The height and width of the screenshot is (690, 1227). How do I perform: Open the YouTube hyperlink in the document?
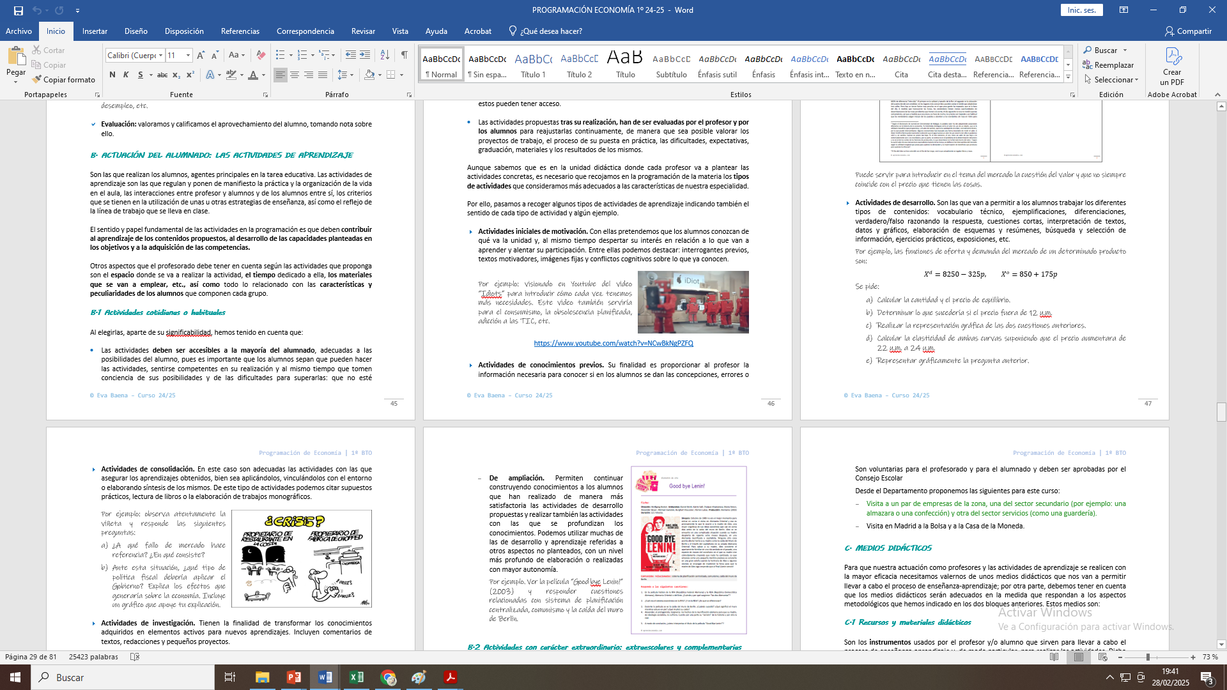[x=613, y=343]
